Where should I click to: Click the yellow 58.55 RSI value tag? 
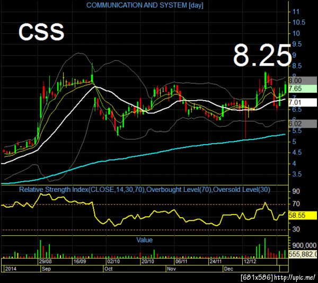pos(303,215)
